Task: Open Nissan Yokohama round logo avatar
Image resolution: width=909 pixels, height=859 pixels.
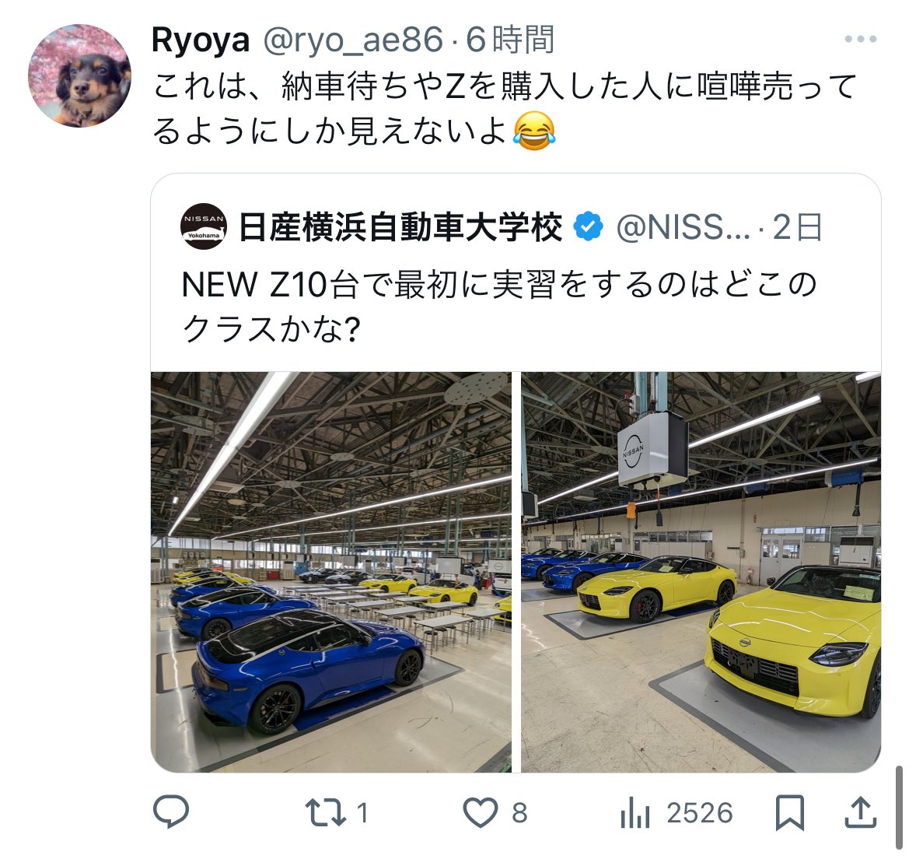Action: 204,226
